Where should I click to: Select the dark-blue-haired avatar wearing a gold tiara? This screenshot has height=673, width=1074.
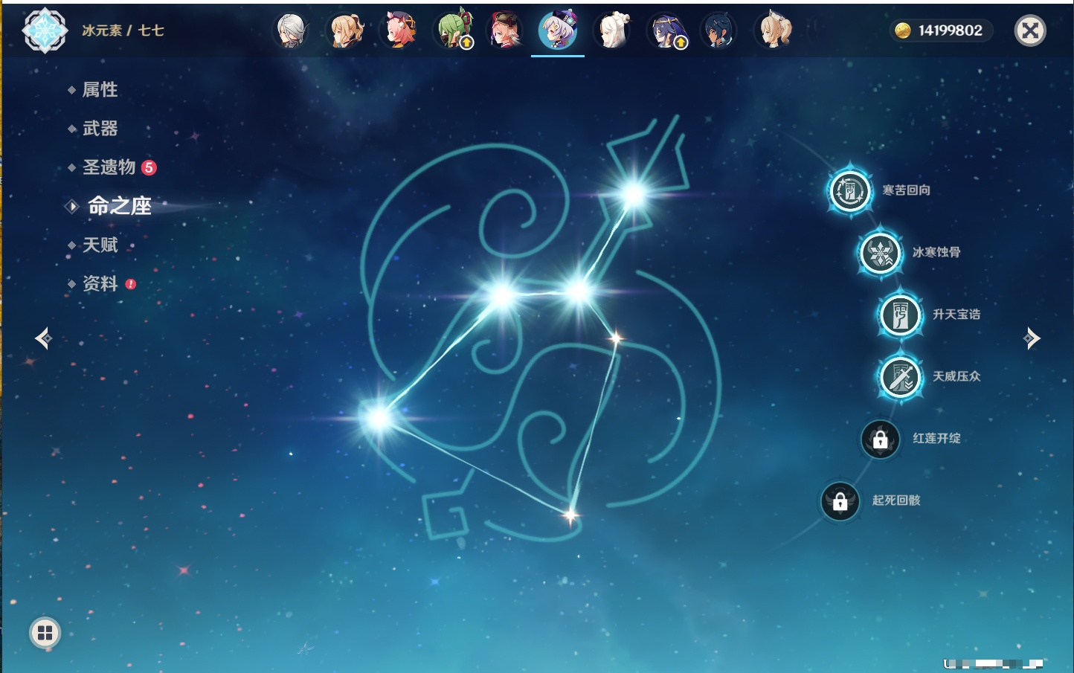pos(666,31)
